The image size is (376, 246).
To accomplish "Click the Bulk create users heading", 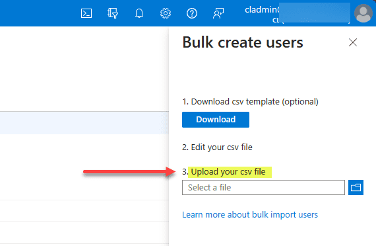I will (x=243, y=42).
